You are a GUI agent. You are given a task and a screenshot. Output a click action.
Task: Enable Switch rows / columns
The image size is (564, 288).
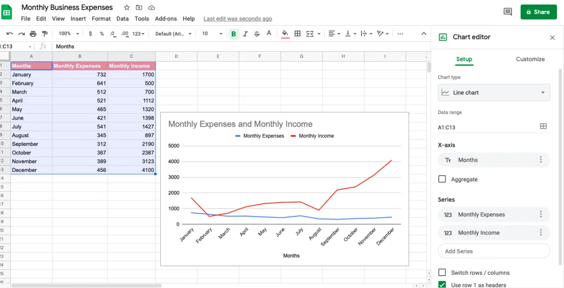(442, 272)
